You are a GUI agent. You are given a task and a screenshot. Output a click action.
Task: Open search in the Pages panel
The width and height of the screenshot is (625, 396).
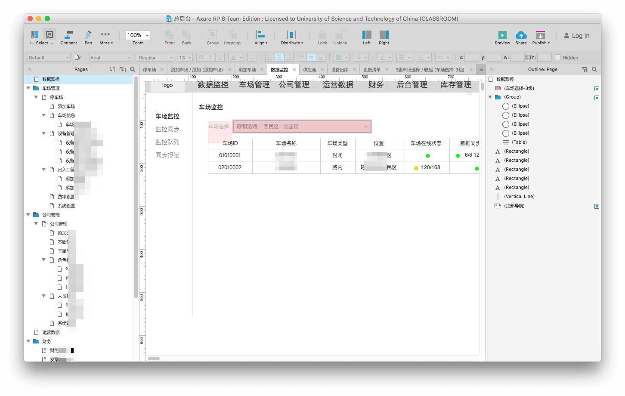(133, 69)
